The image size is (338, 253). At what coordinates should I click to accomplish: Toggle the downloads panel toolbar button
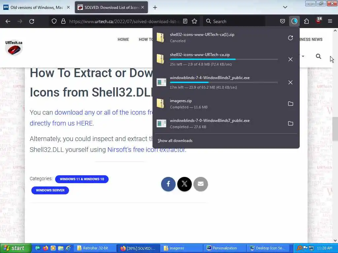294,21
